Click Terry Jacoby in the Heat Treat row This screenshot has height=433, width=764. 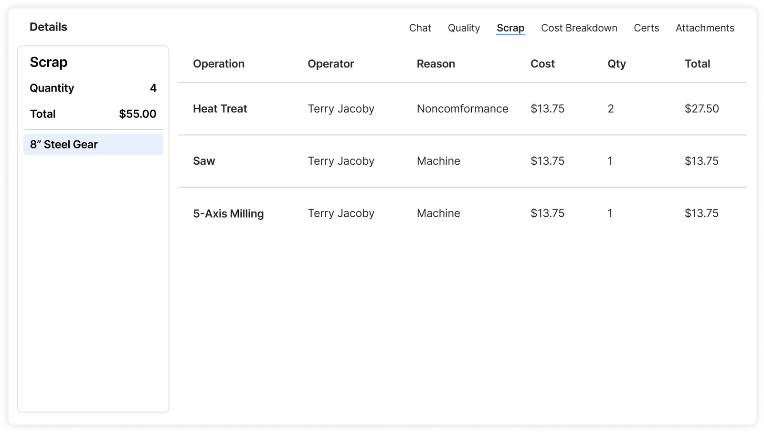pos(340,108)
